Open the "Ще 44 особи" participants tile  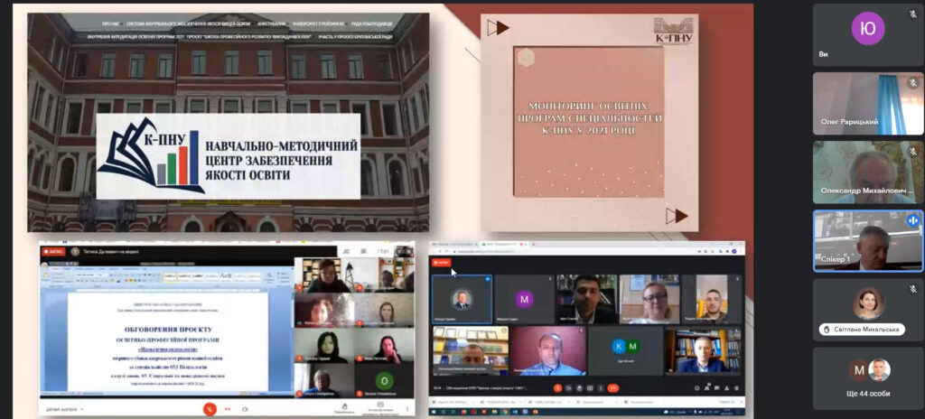868,377
